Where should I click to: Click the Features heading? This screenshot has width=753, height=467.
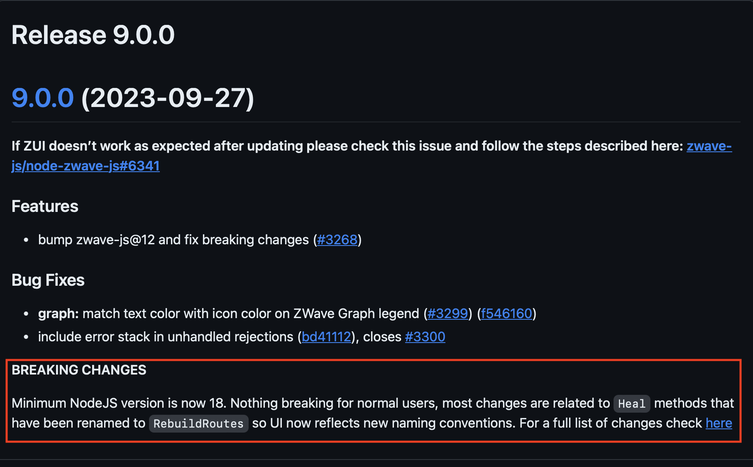(x=45, y=207)
